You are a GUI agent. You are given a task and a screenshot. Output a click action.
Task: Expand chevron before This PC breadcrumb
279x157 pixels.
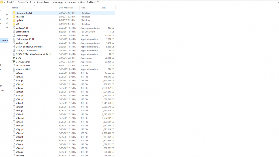coord(5,2)
